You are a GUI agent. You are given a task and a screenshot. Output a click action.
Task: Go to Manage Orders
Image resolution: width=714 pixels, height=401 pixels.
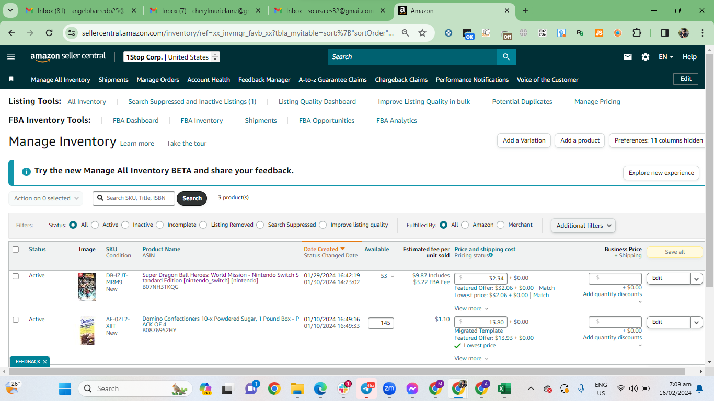click(158, 80)
